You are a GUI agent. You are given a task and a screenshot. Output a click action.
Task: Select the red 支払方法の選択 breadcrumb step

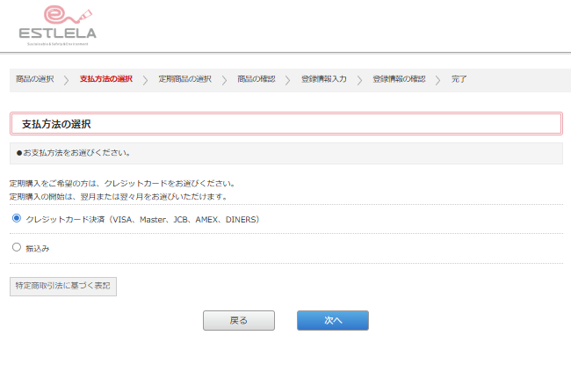pyautogui.click(x=105, y=79)
